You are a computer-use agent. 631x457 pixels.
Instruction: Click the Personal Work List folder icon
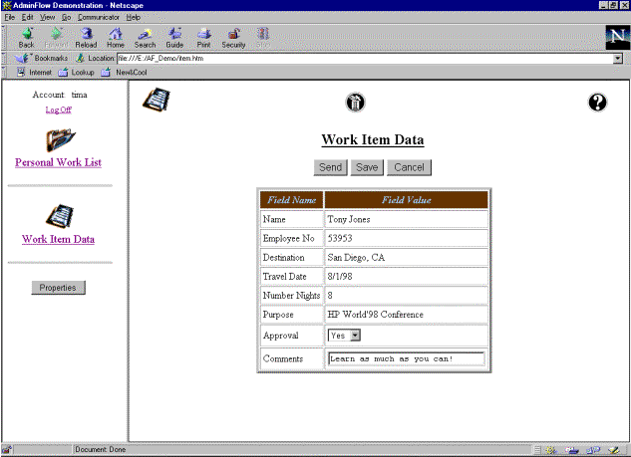coord(59,140)
